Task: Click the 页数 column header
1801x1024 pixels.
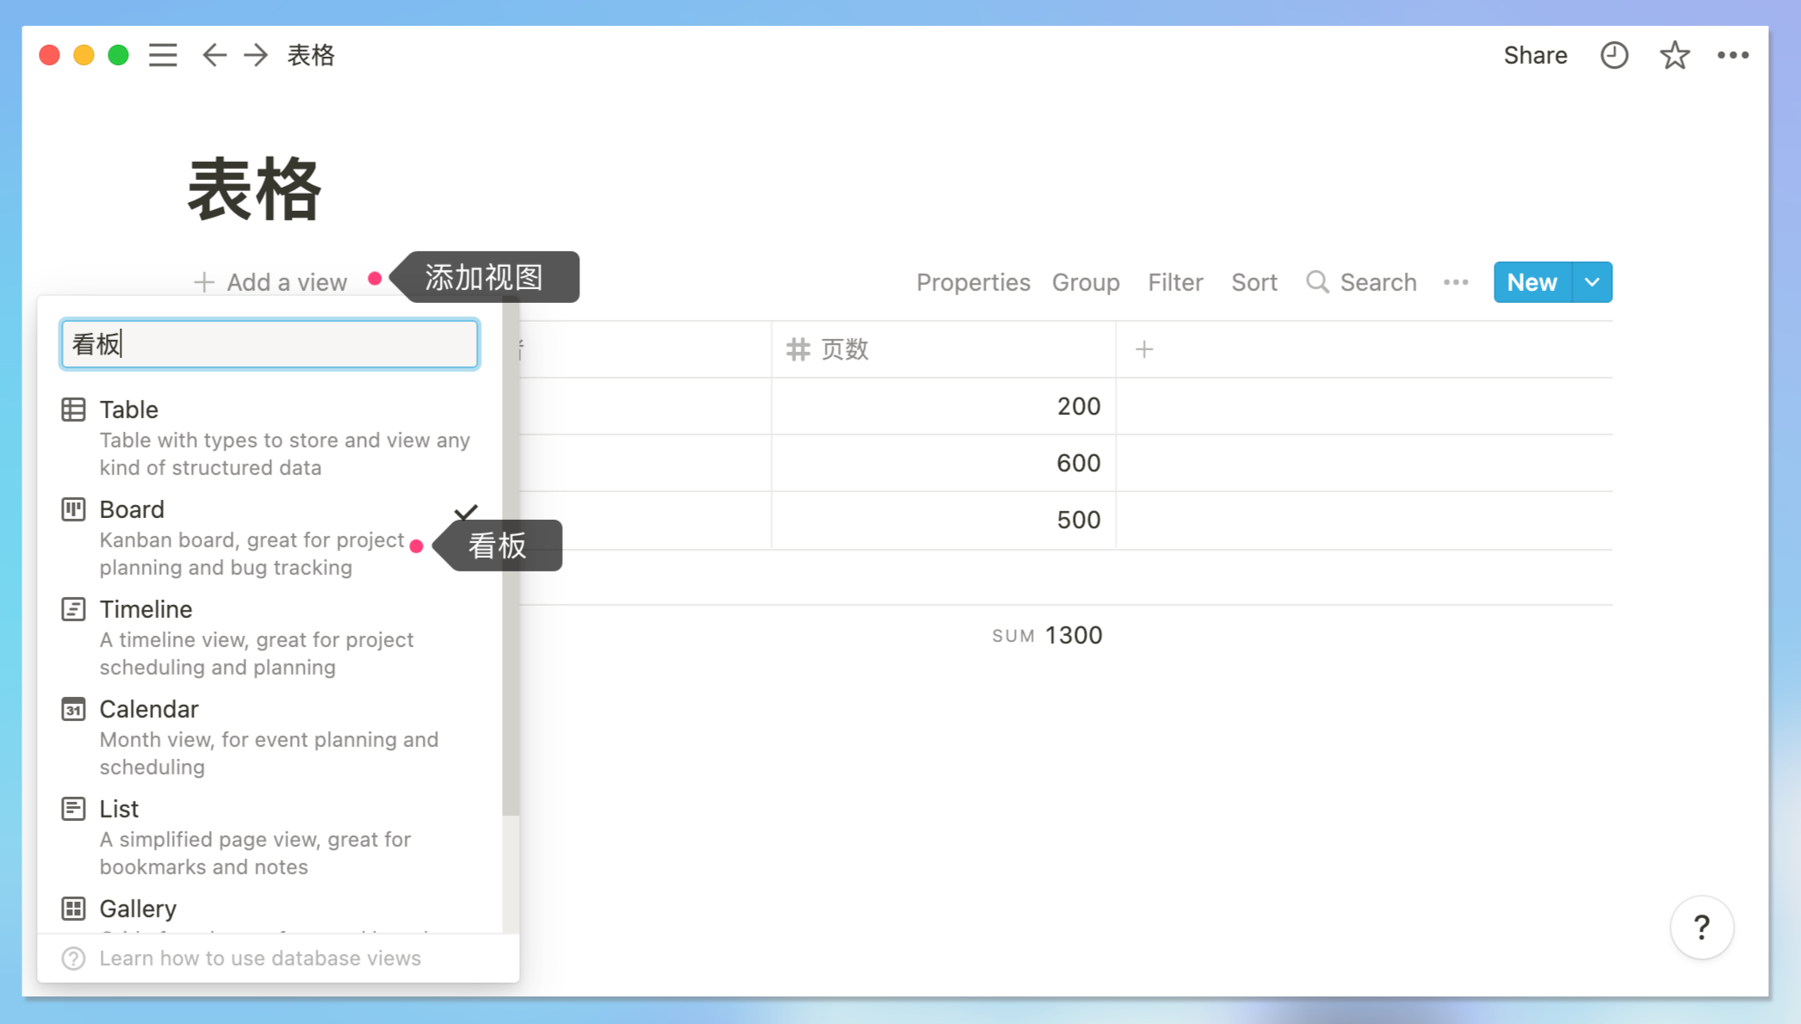Action: pyautogui.click(x=944, y=349)
